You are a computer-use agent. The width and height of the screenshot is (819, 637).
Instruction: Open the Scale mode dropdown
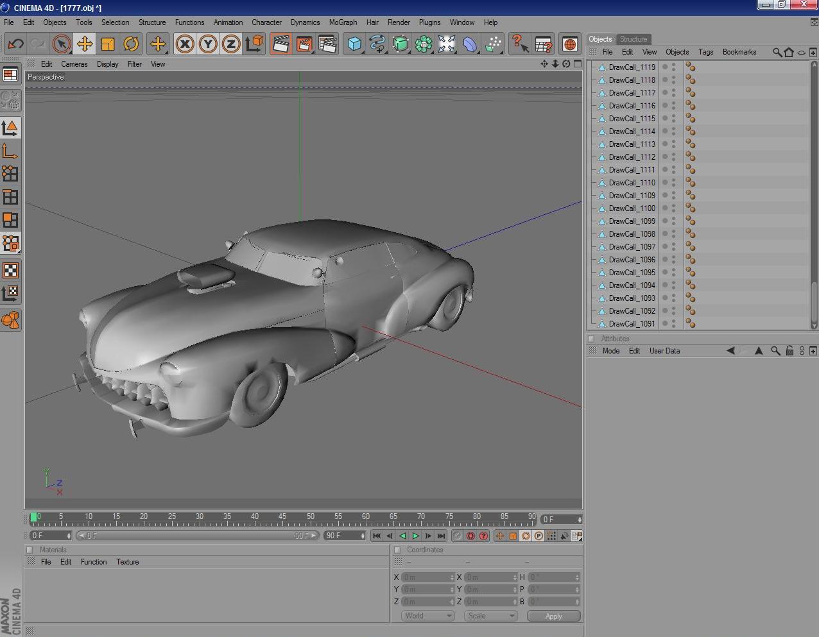[491, 616]
